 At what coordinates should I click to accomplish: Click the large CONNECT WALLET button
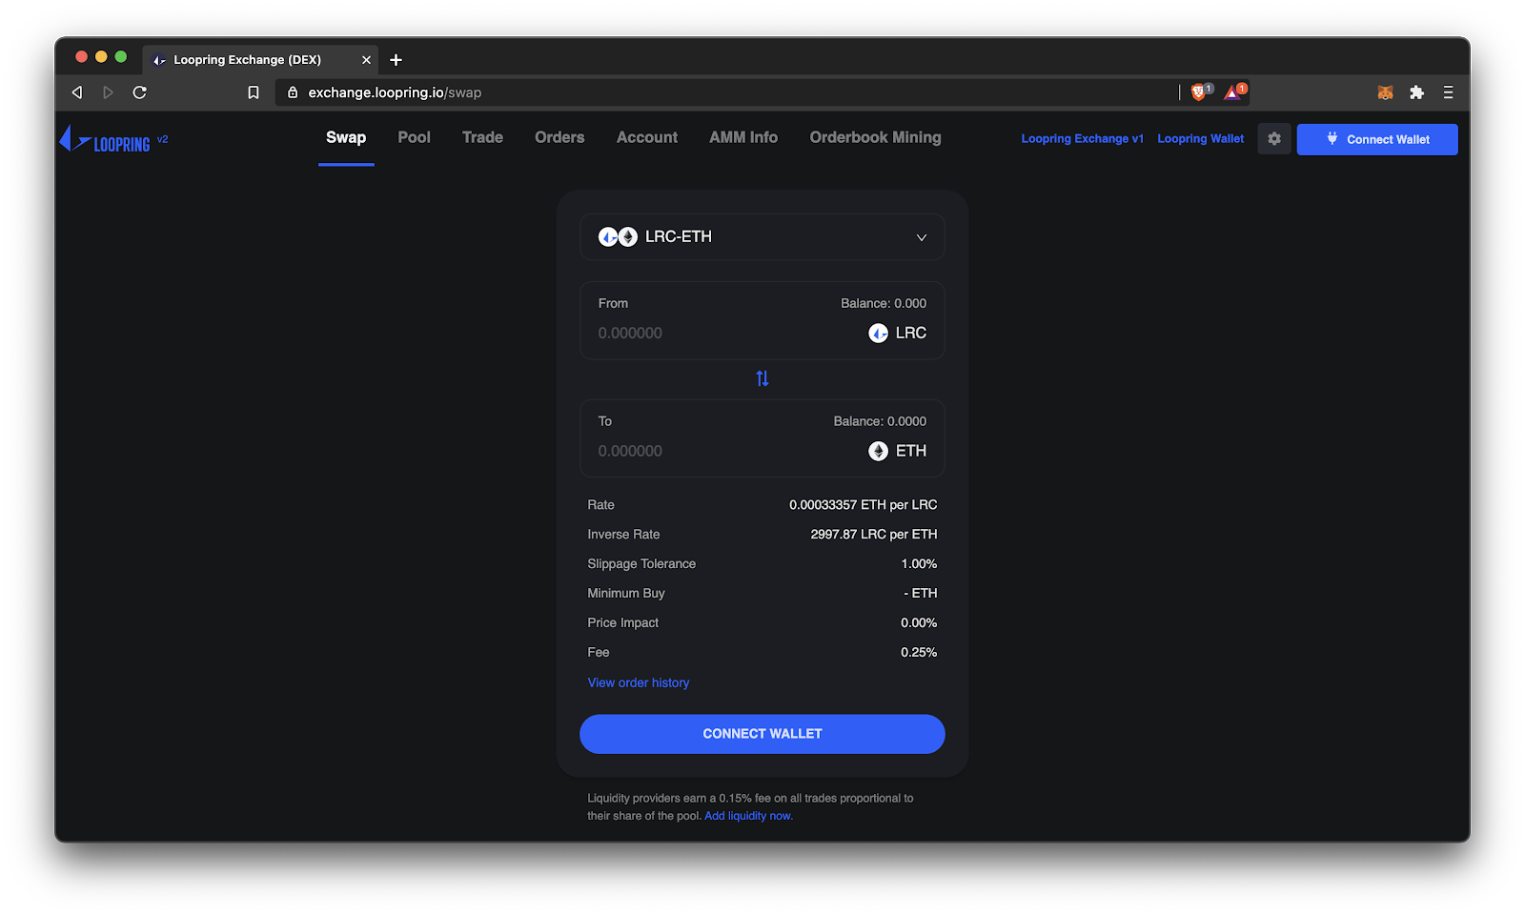click(762, 734)
